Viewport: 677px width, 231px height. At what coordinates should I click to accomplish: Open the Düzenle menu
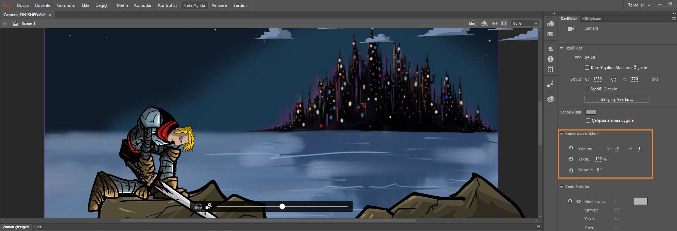click(43, 5)
